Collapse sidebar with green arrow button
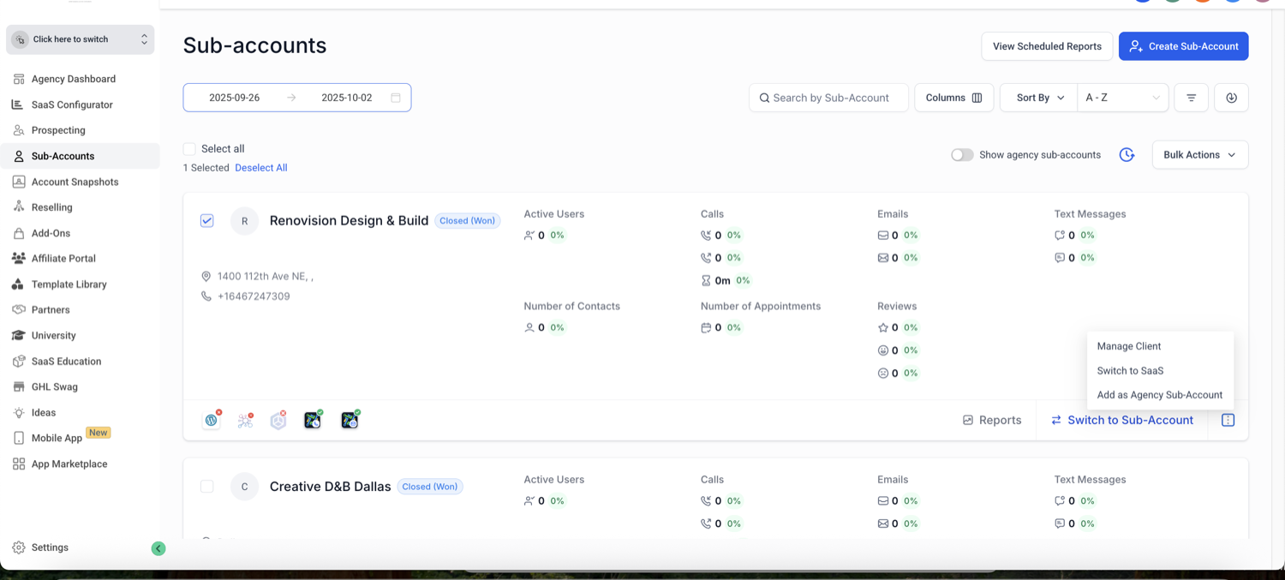Image resolution: width=1285 pixels, height=580 pixels. click(x=158, y=548)
